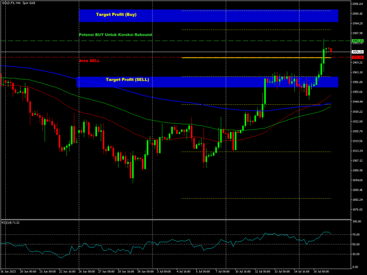Click the RSI(14) 71.32 indicator label
367x275 pixels.
[11, 223]
